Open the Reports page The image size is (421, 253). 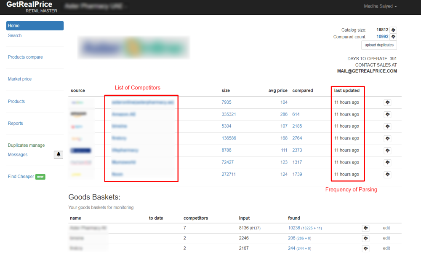(x=16, y=123)
